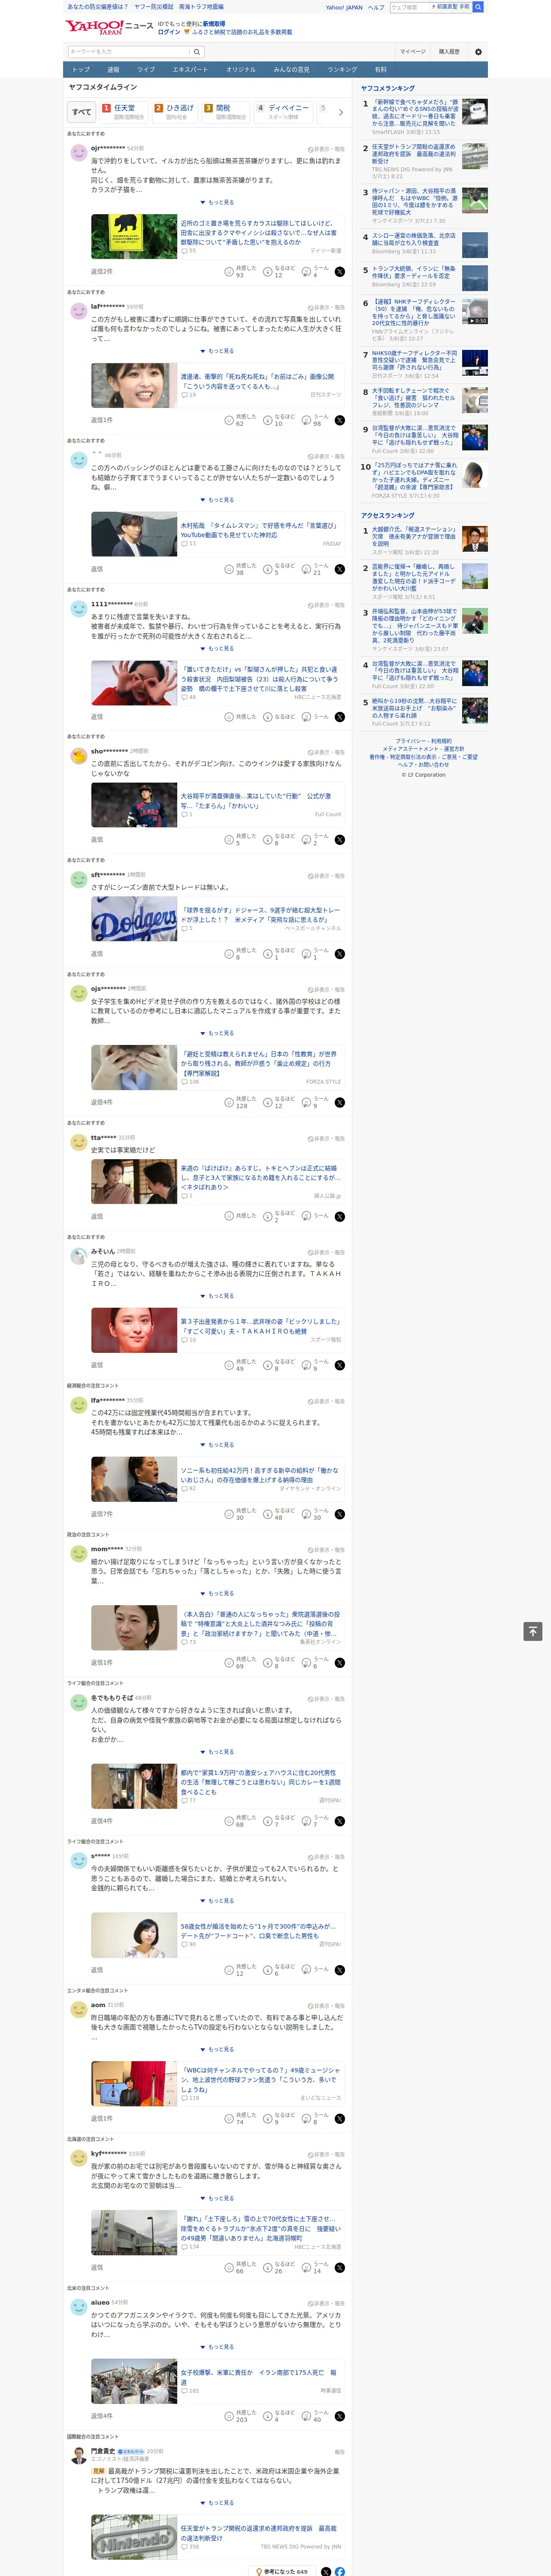
Task: Expand もっと見る on ojs comment
Action: 217,1033
